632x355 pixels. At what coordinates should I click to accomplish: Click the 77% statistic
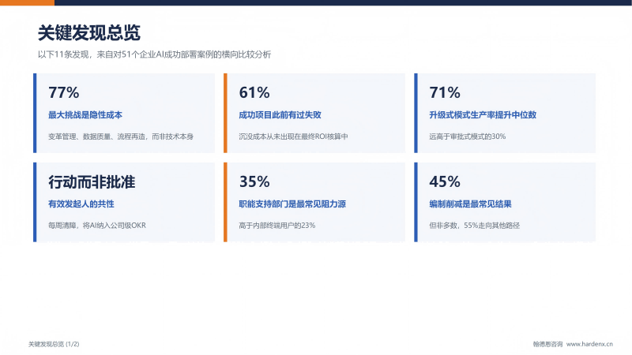pos(64,92)
